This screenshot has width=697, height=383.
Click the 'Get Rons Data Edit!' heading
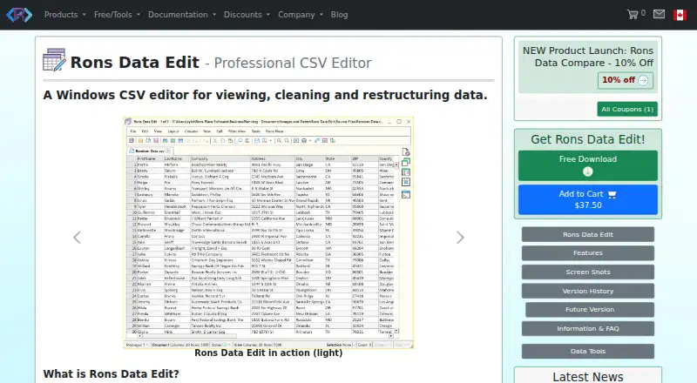click(587, 139)
